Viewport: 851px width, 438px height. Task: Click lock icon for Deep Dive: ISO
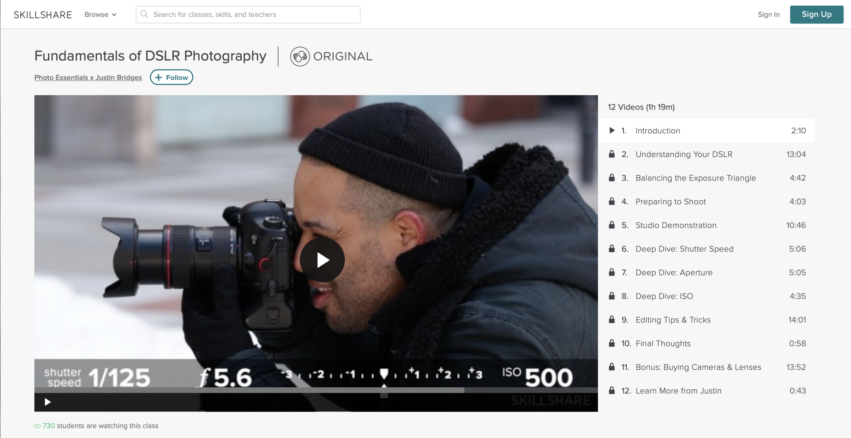pos(612,296)
